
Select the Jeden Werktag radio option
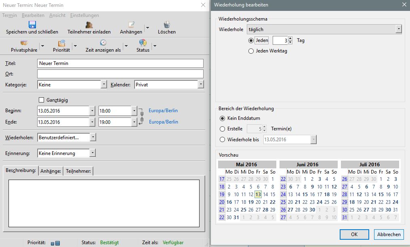[251, 51]
